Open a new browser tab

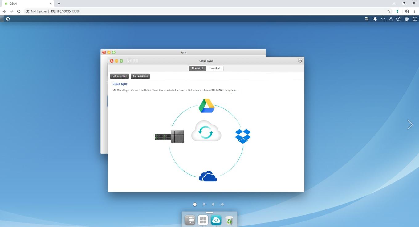click(59, 3)
